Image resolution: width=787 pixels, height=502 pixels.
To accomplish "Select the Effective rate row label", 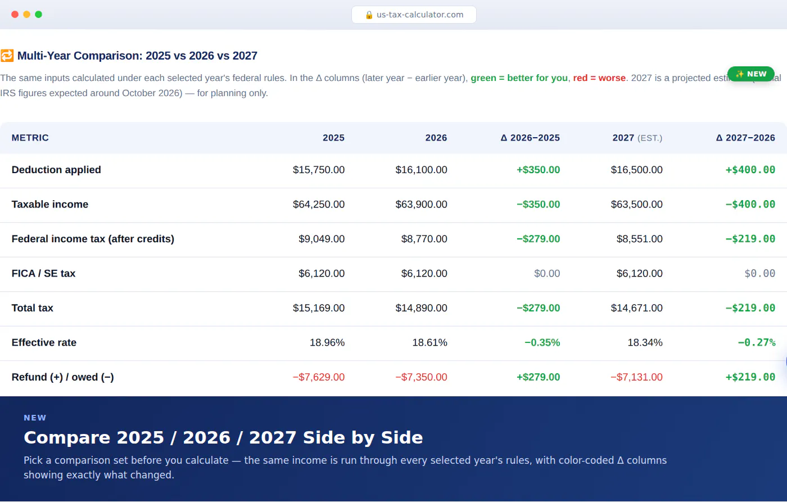I will click(44, 342).
